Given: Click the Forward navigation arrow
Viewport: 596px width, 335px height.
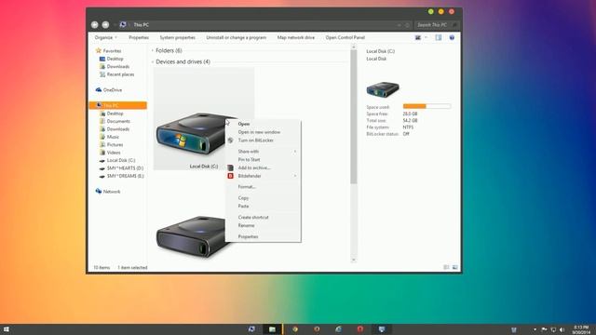Looking at the screenshot, I should [x=105, y=25].
